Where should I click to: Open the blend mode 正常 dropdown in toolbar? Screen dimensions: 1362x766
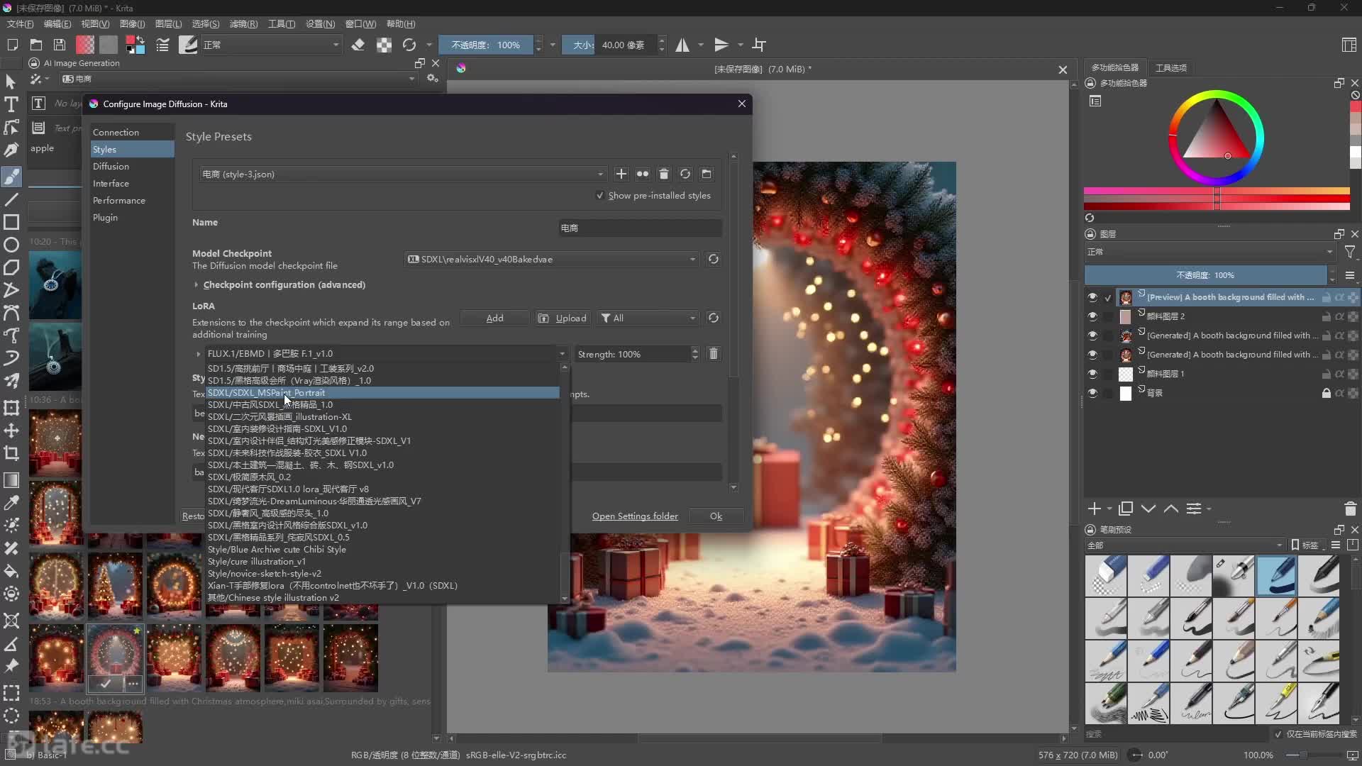pyautogui.click(x=271, y=45)
